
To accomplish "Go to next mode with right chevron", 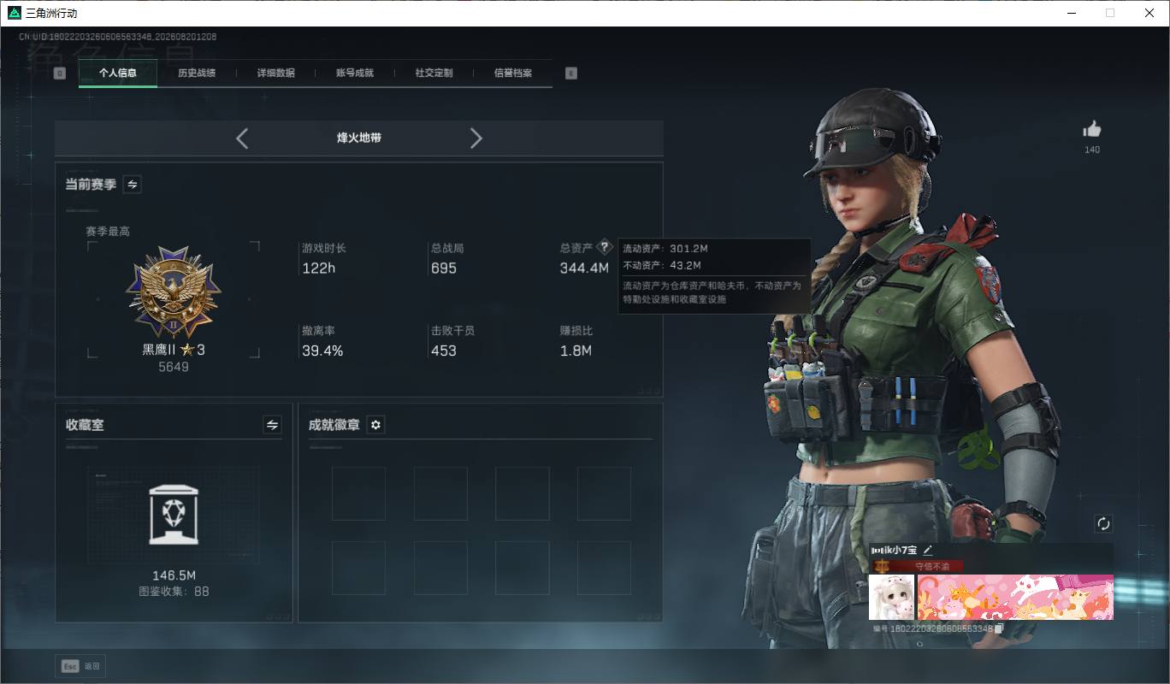I will tap(476, 139).
